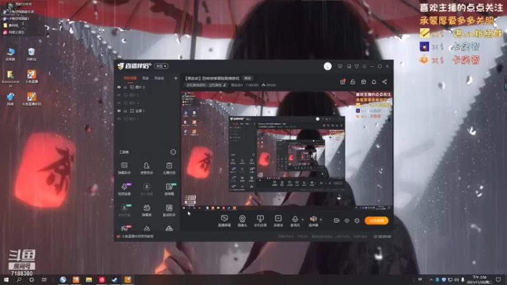Image resolution: width=507 pixels, height=285 pixels.
Task: Select the 图片 1 source row
Action: click(148, 118)
